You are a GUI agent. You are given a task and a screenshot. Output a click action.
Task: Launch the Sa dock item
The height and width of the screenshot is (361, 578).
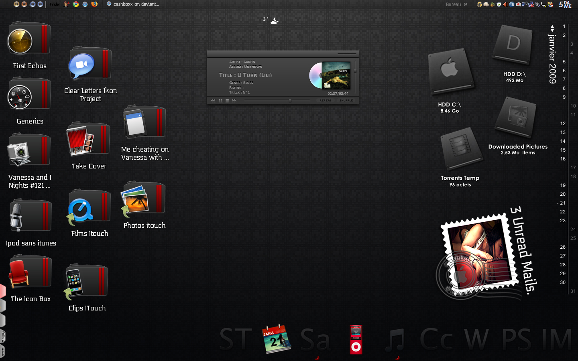click(315, 339)
